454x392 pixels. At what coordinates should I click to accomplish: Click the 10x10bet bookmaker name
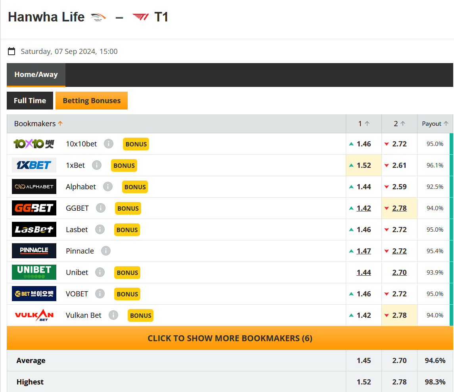(81, 144)
